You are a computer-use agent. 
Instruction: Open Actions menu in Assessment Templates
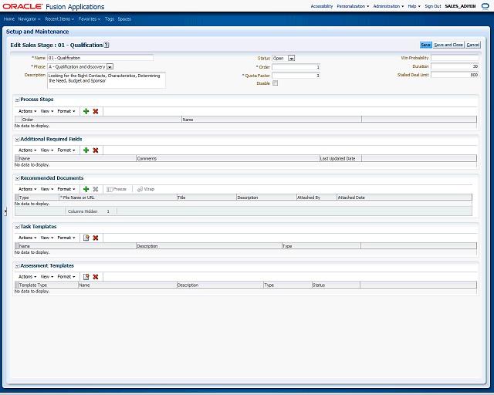click(28, 277)
